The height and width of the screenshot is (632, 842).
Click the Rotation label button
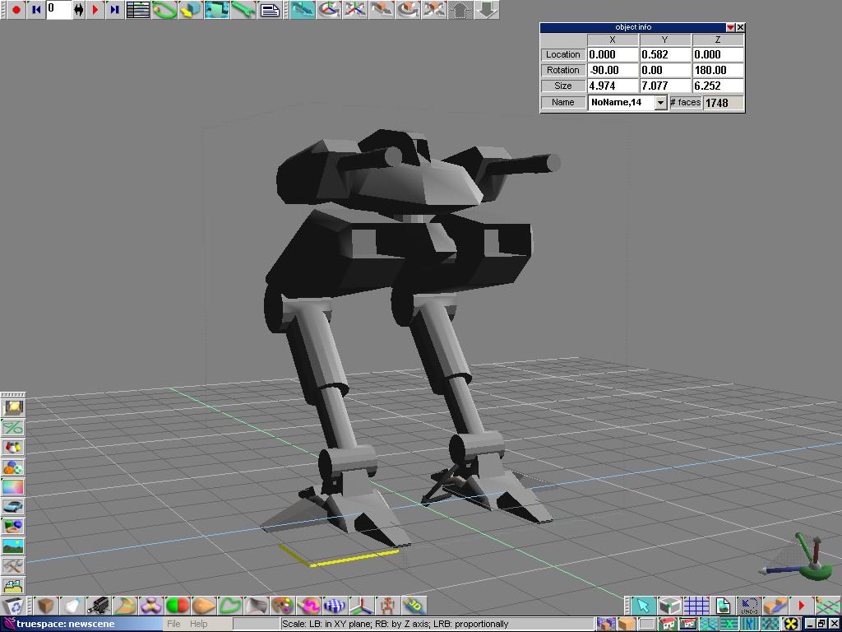point(563,70)
